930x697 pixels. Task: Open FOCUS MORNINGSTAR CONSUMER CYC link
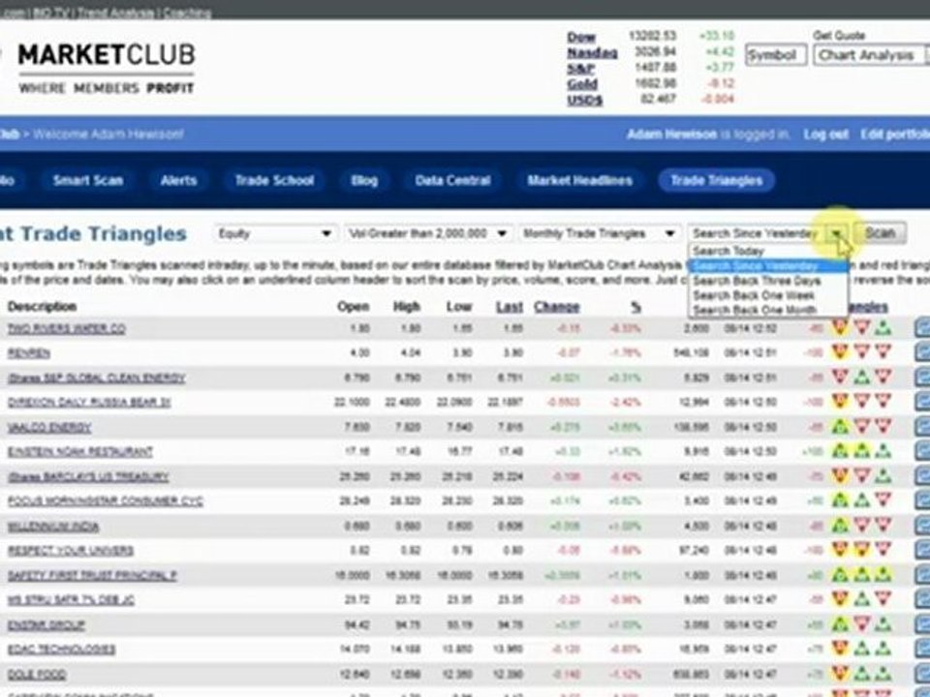click(105, 500)
